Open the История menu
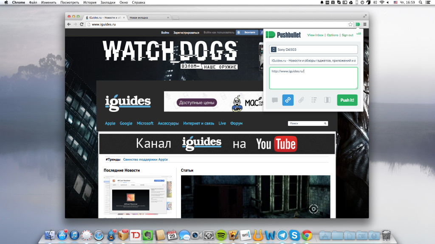The width and height of the screenshot is (435, 244). (x=90, y=3)
